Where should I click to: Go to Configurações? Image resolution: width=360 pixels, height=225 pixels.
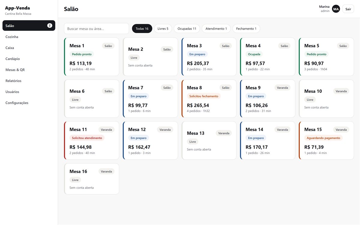(x=29, y=103)
